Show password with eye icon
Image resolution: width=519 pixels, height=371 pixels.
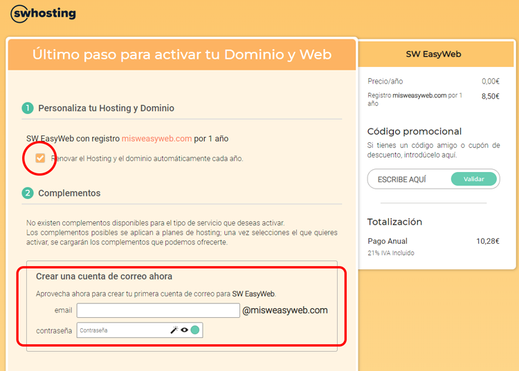[184, 330]
